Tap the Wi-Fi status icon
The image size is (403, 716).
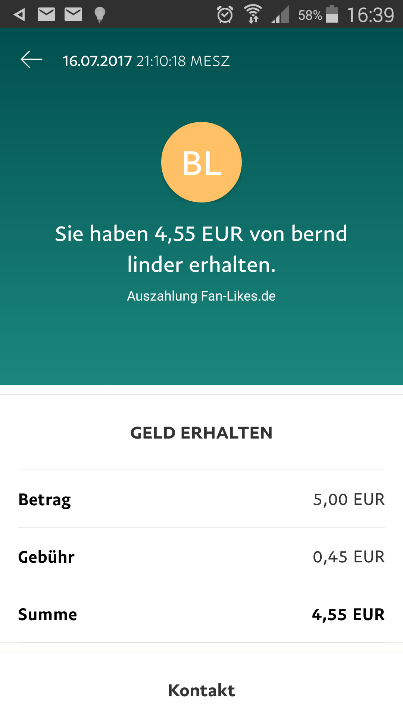[x=253, y=15]
